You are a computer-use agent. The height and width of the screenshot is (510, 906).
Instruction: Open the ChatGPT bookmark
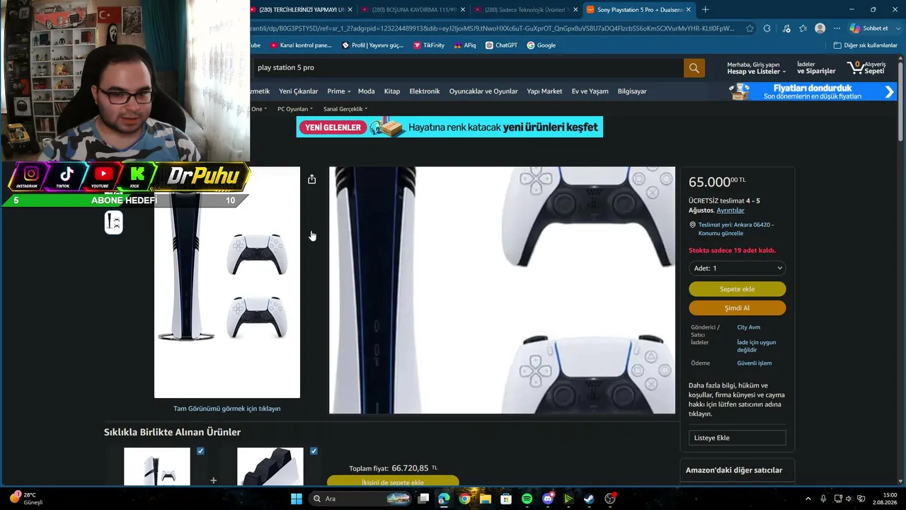[501, 45]
